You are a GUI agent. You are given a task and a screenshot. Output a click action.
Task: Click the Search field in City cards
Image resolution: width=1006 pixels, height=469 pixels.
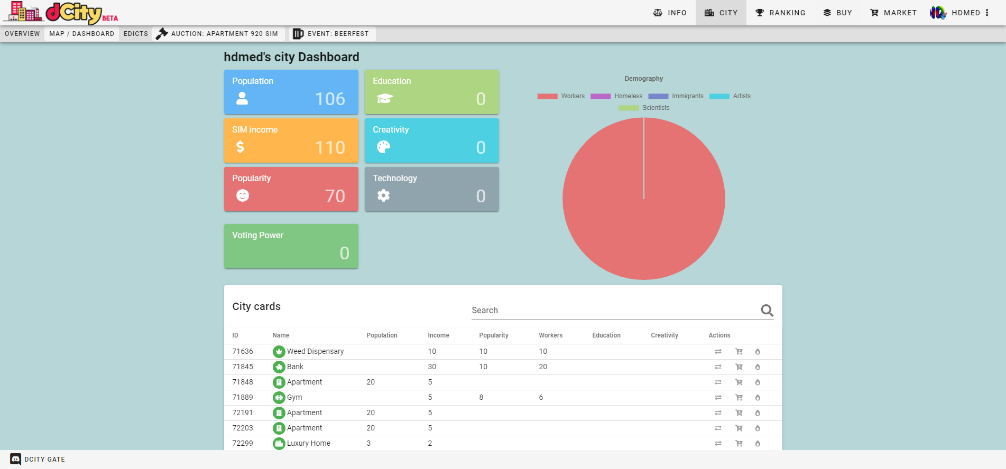tap(613, 311)
